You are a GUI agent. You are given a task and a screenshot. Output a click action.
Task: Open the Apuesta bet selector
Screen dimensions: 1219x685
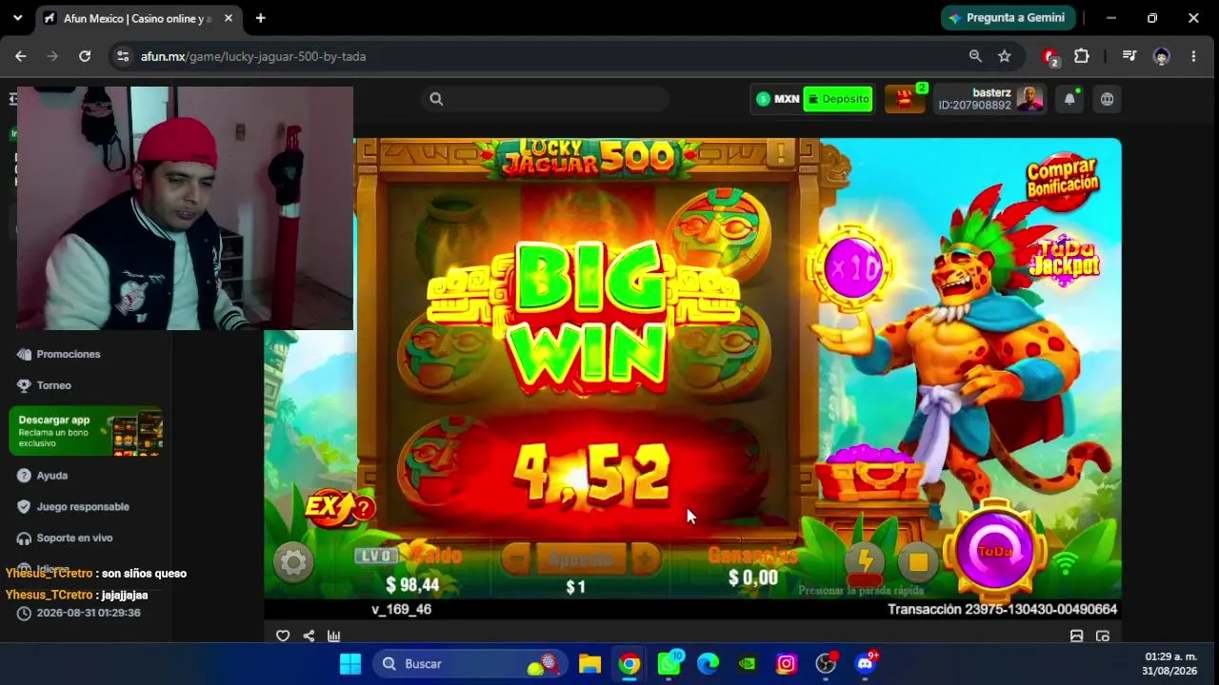coord(580,558)
